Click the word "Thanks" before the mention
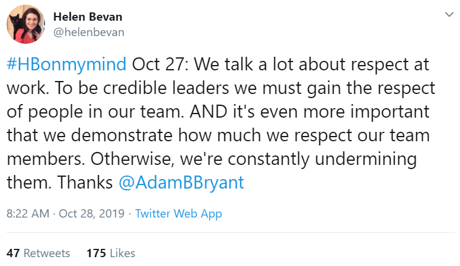 pos(85,183)
